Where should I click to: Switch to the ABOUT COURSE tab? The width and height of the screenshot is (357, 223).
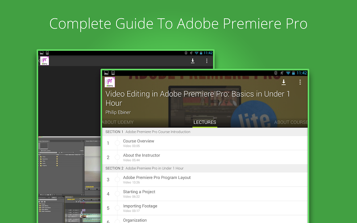tap(291, 122)
